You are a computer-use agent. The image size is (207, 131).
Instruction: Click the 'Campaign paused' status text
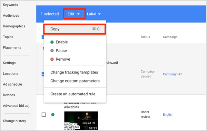[x=148, y=74]
